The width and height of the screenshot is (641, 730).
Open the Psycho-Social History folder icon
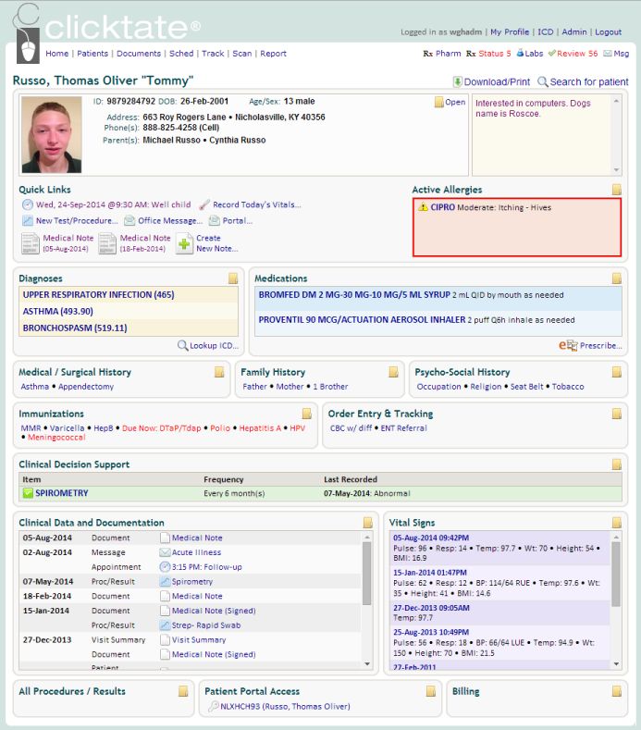point(617,372)
